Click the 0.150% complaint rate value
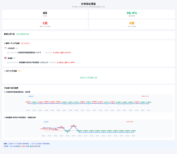 (x=56, y=53)
